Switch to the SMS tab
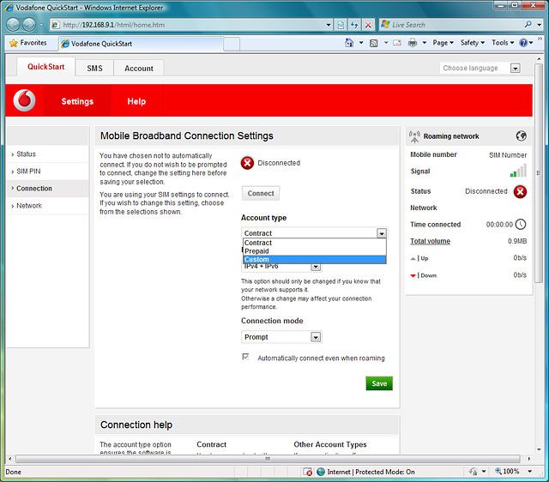The image size is (549, 482). click(94, 69)
